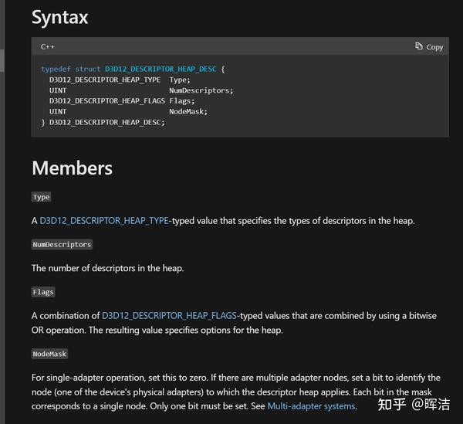Click the NodeMask member code label under Members
The image size is (463, 424).
click(50, 354)
